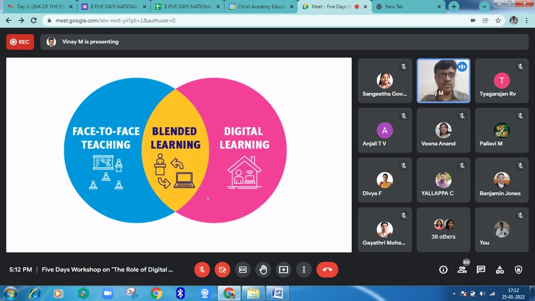Select the 38 others participant tile
Image resolution: width=535 pixels, height=301 pixels.
tap(443, 229)
